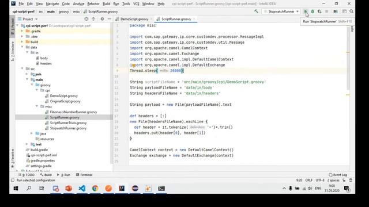Click the groovy breadcrumb in navigation bar
Viewport: 369px width, 207px height.
63,11
